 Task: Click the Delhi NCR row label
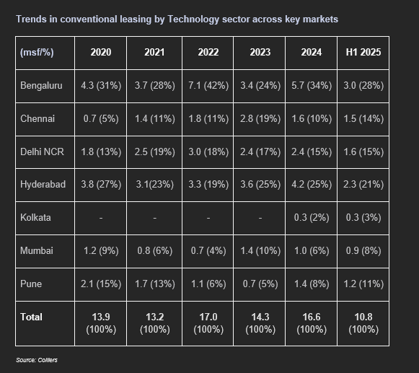click(x=42, y=152)
